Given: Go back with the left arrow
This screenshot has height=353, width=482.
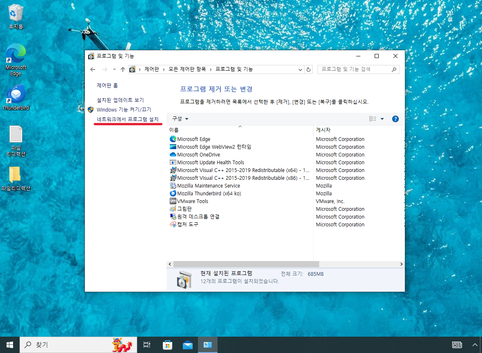Looking at the screenshot, I should coord(93,69).
